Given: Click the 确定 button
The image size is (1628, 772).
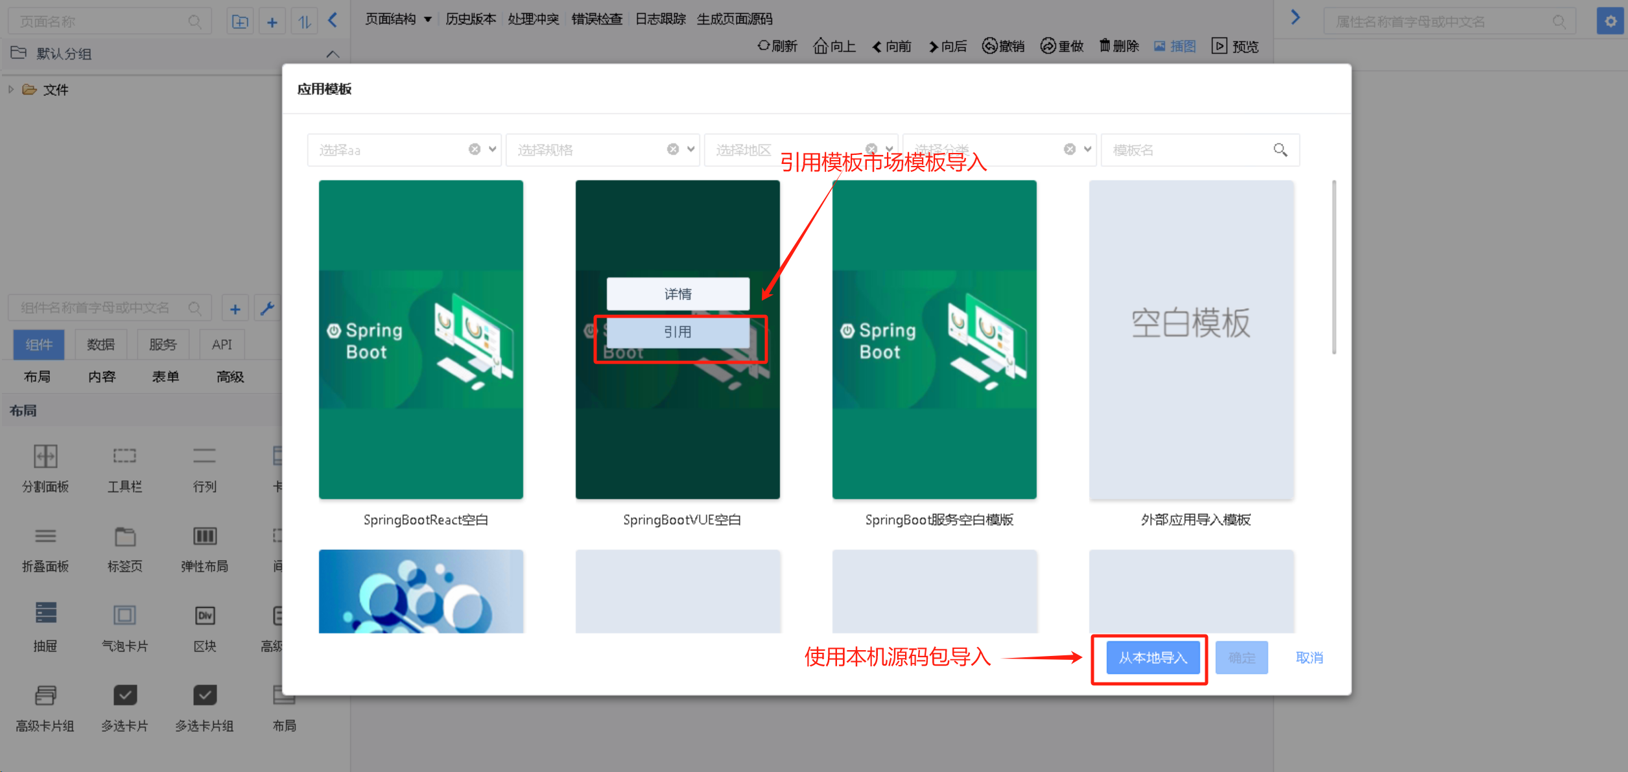Looking at the screenshot, I should (x=1242, y=658).
